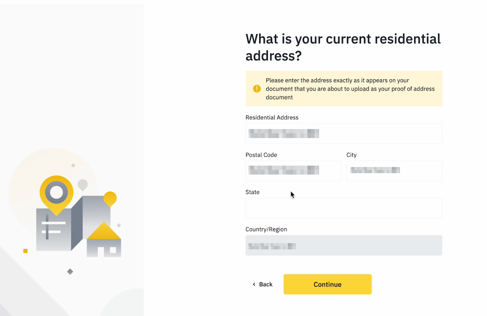Focus the Postal Code field
487x316 pixels.
coord(293,171)
